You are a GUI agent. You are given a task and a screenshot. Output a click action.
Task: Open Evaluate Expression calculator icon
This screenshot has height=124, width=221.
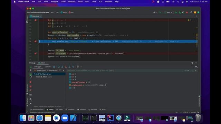tap(77, 66)
